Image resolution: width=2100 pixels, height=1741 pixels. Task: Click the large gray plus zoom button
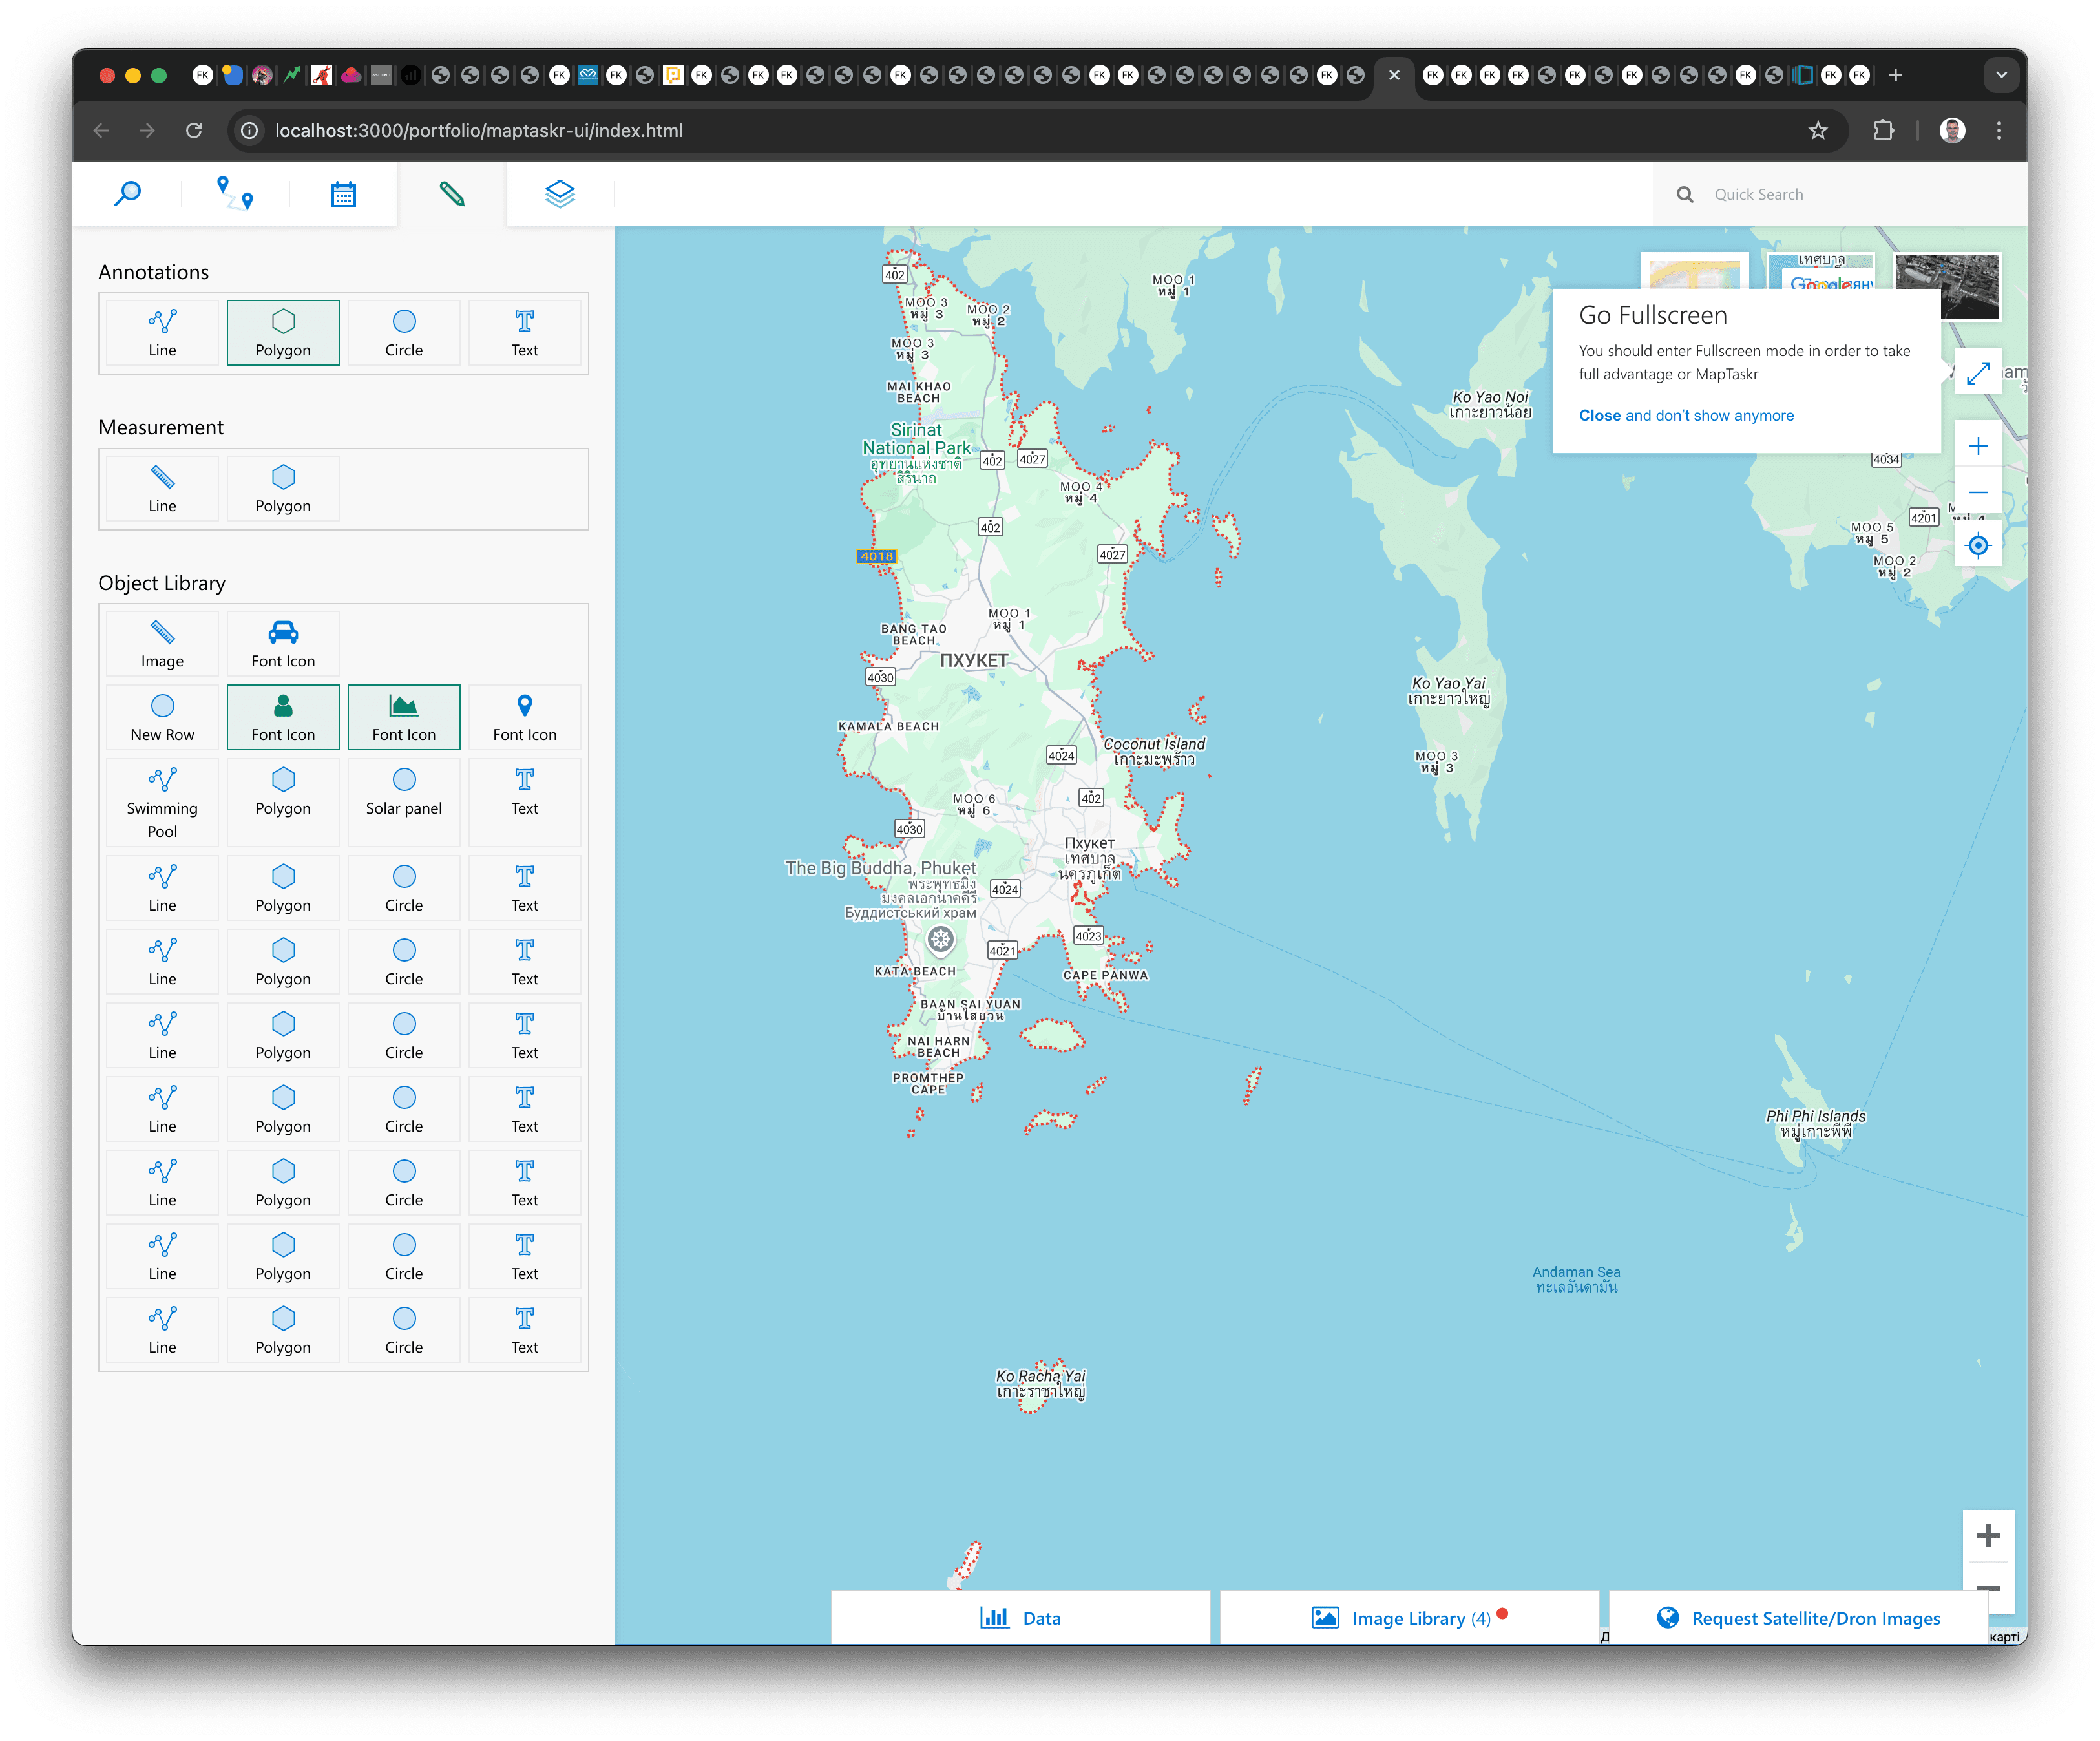(x=1988, y=1535)
